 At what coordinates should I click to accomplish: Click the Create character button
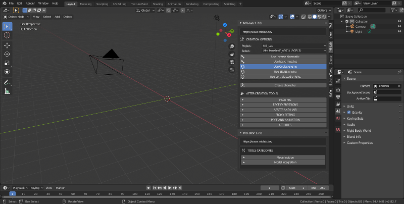[285, 85]
